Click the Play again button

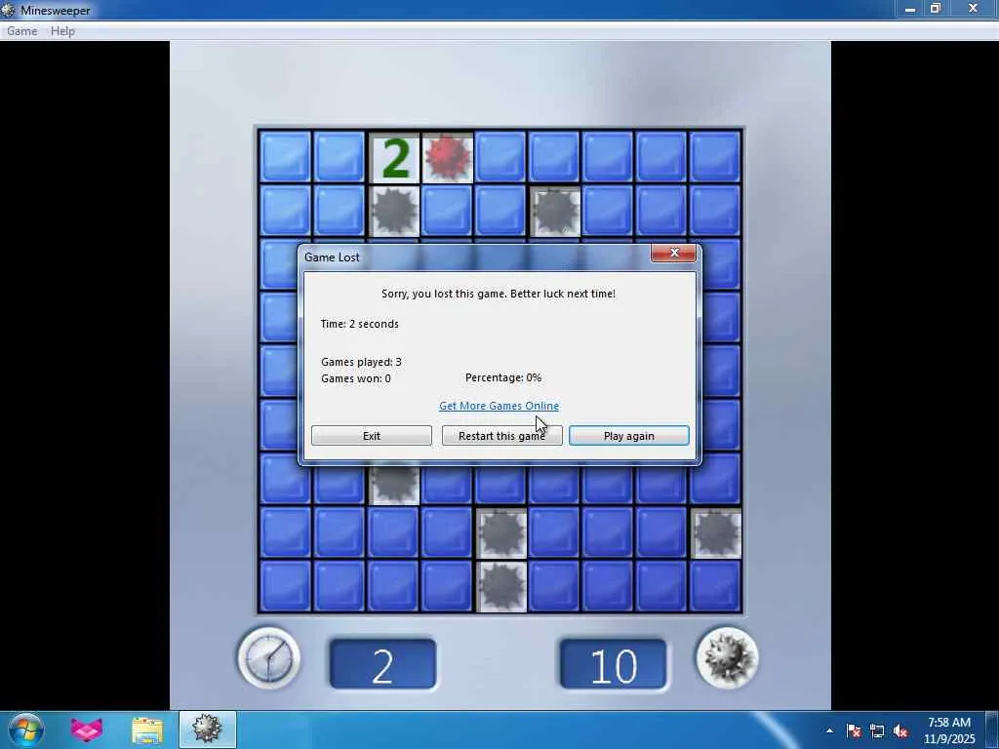(629, 436)
